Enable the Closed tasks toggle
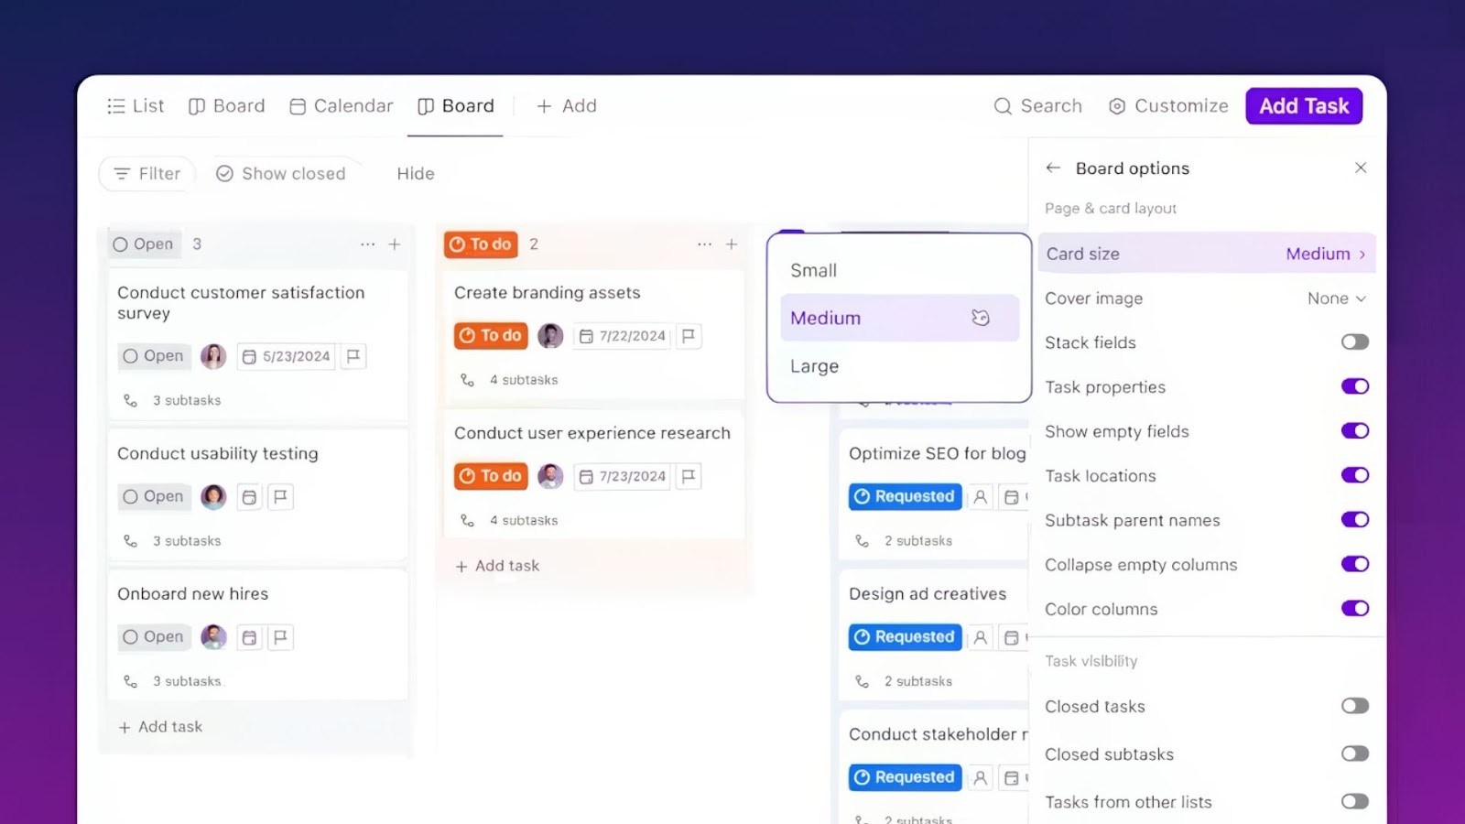1465x824 pixels. point(1353,706)
